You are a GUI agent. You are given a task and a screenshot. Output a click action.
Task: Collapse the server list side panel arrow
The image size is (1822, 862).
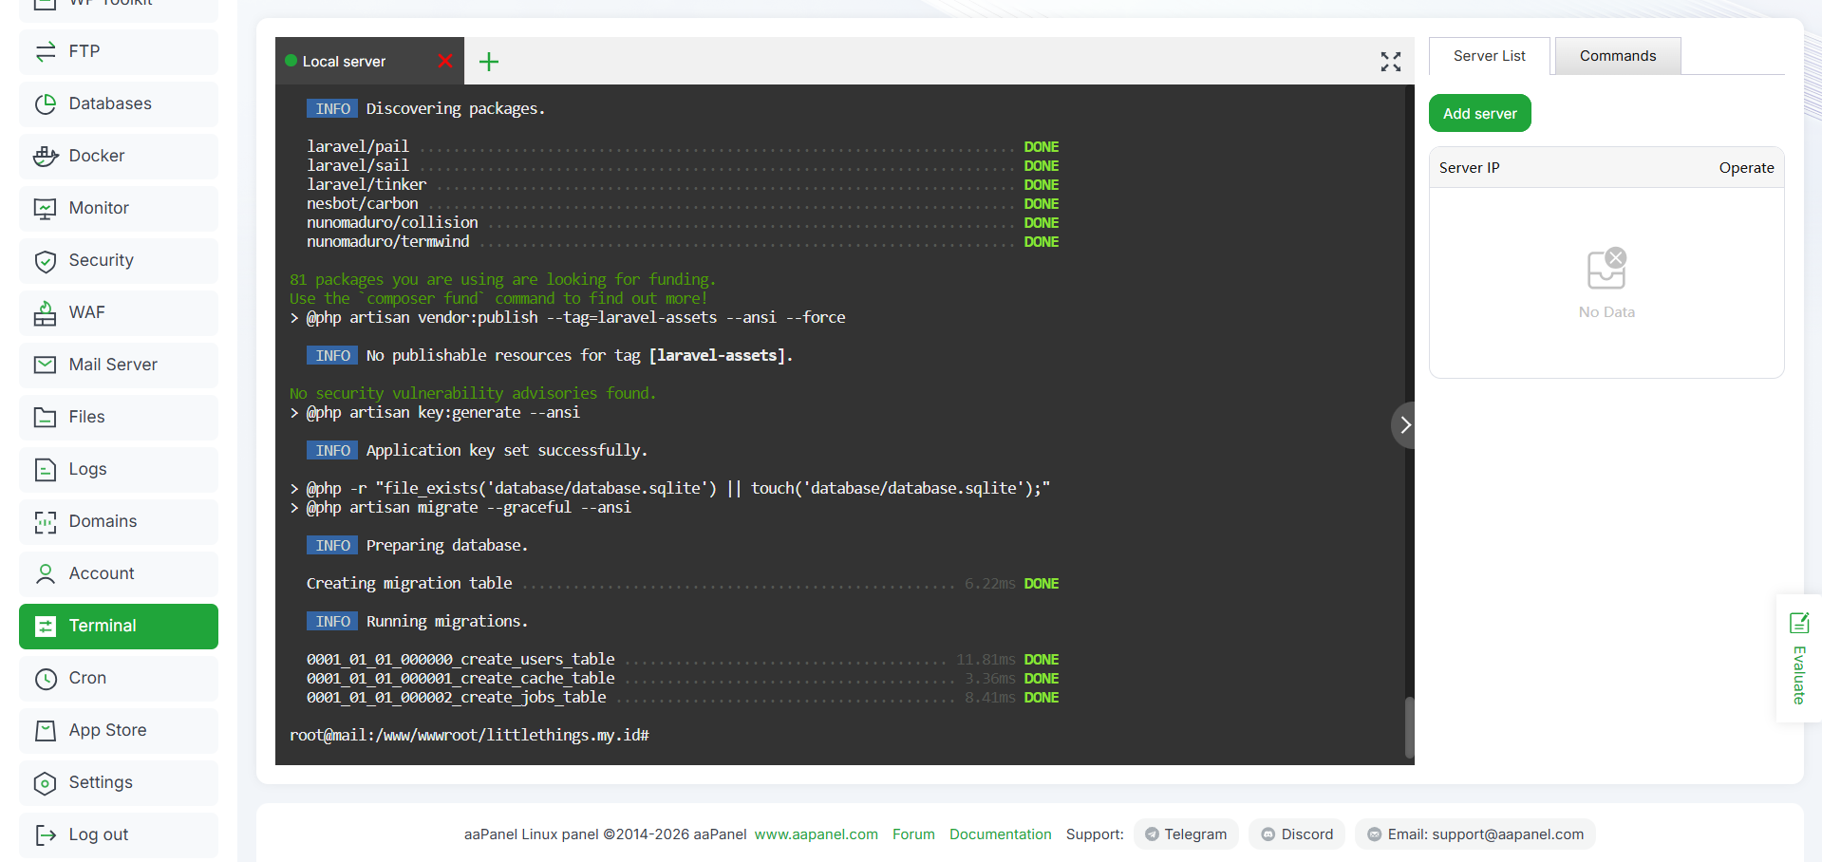pos(1404,425)
